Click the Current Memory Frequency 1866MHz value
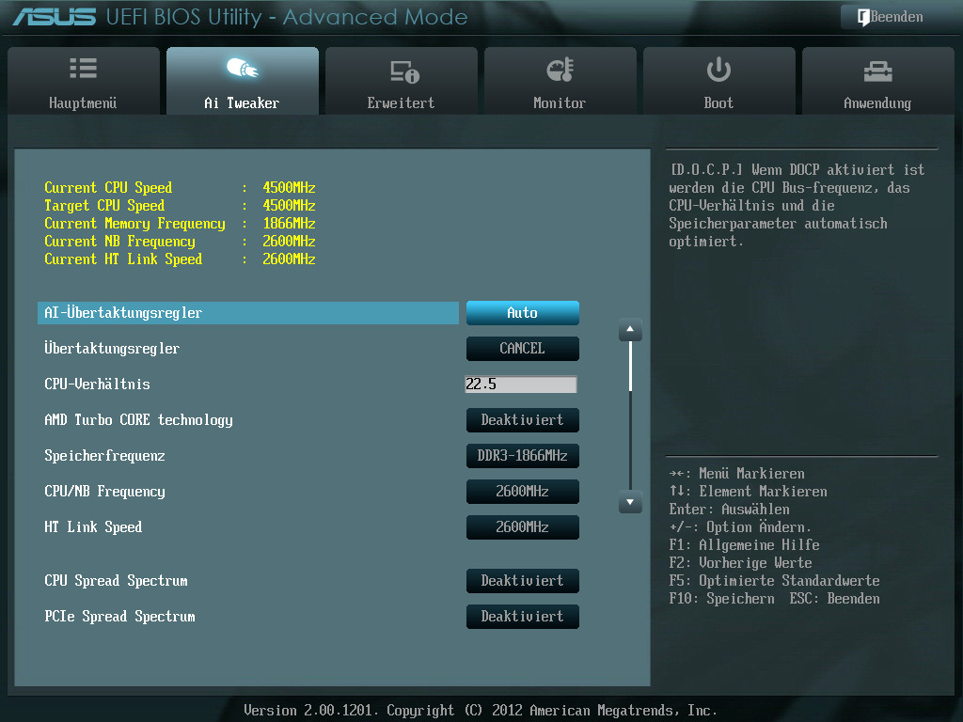Image resolution: width=963 pixels, height=722 pixels. (289, 223)
